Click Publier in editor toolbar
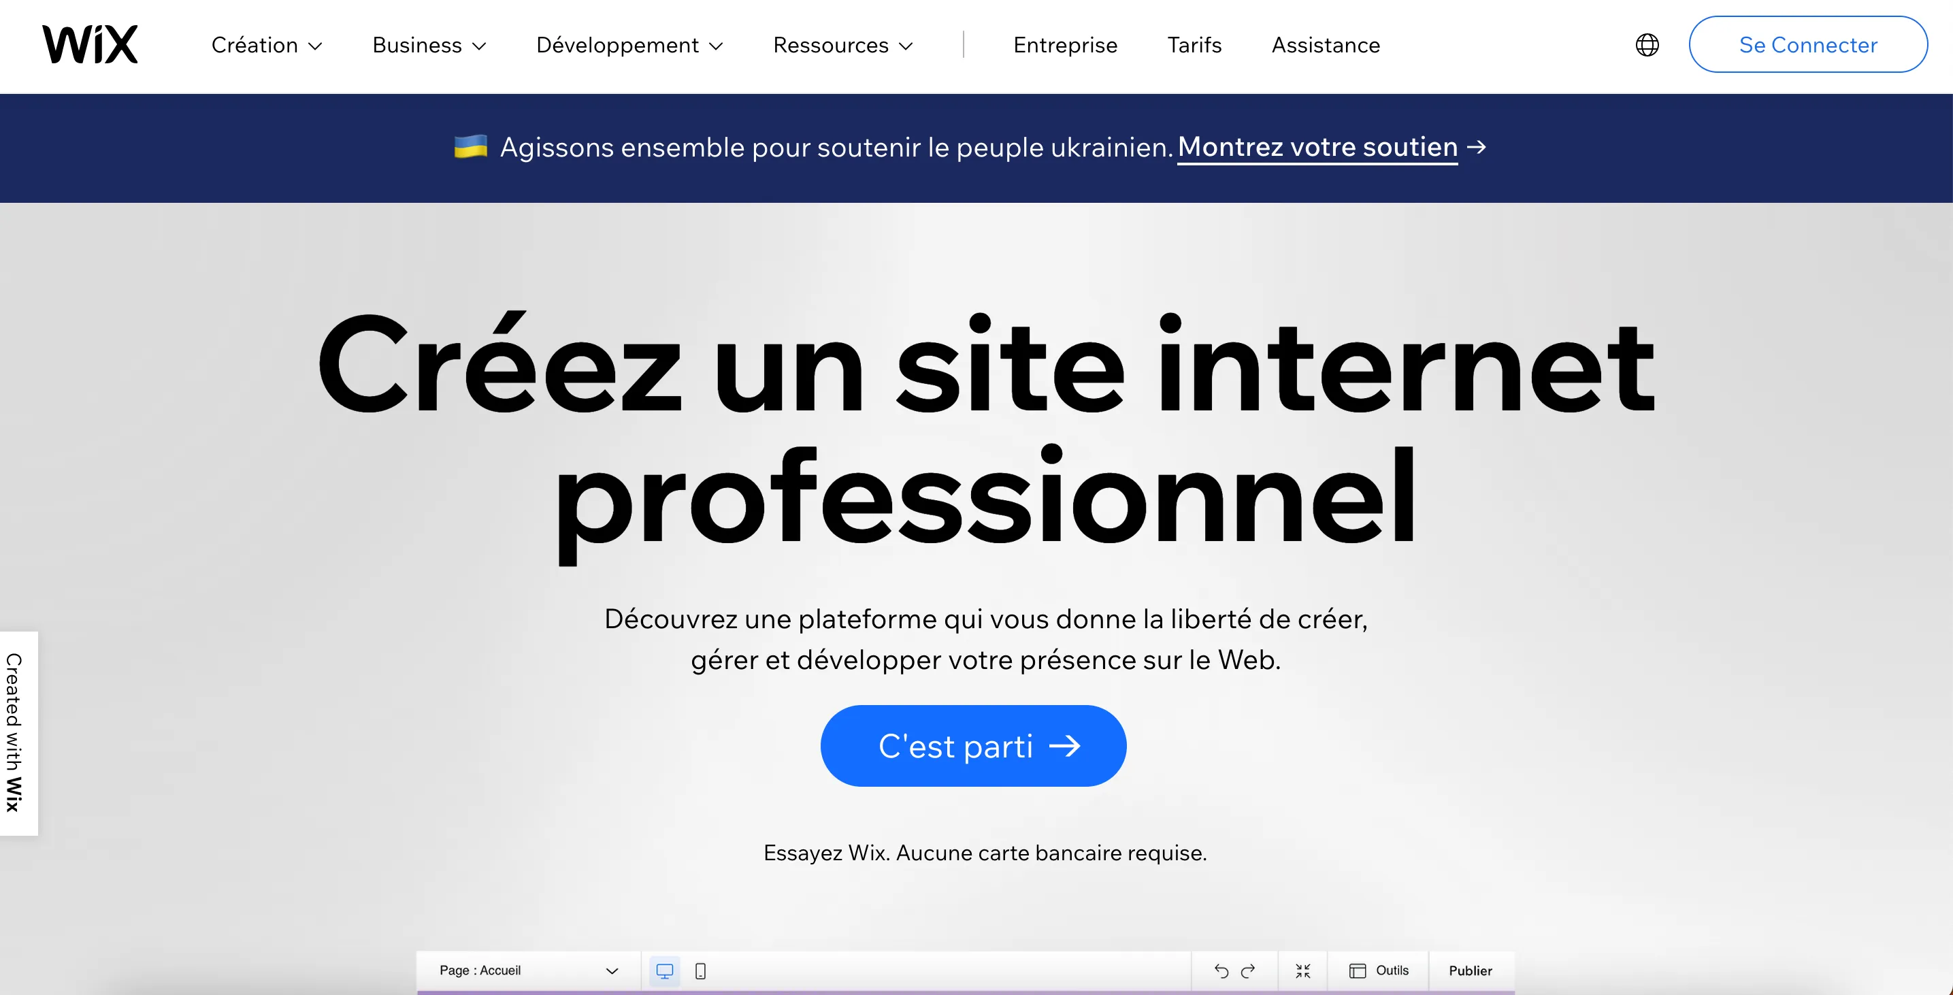Screen dimensions: 1953x995 (1470, 970)
